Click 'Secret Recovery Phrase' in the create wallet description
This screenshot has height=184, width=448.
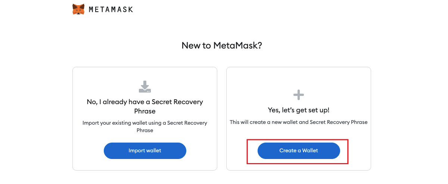click(x=339, y=122)
